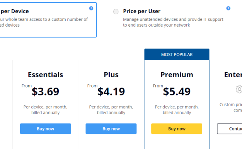This screenshot has width=242, height=149.
Task: Click the $3.69 Essentials price
Action: (45, 91)
